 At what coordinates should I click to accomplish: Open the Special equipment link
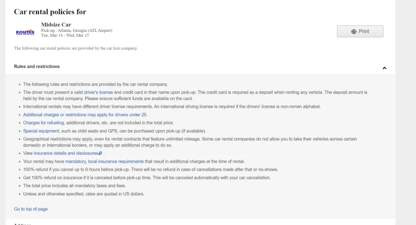tap(41, 131)
